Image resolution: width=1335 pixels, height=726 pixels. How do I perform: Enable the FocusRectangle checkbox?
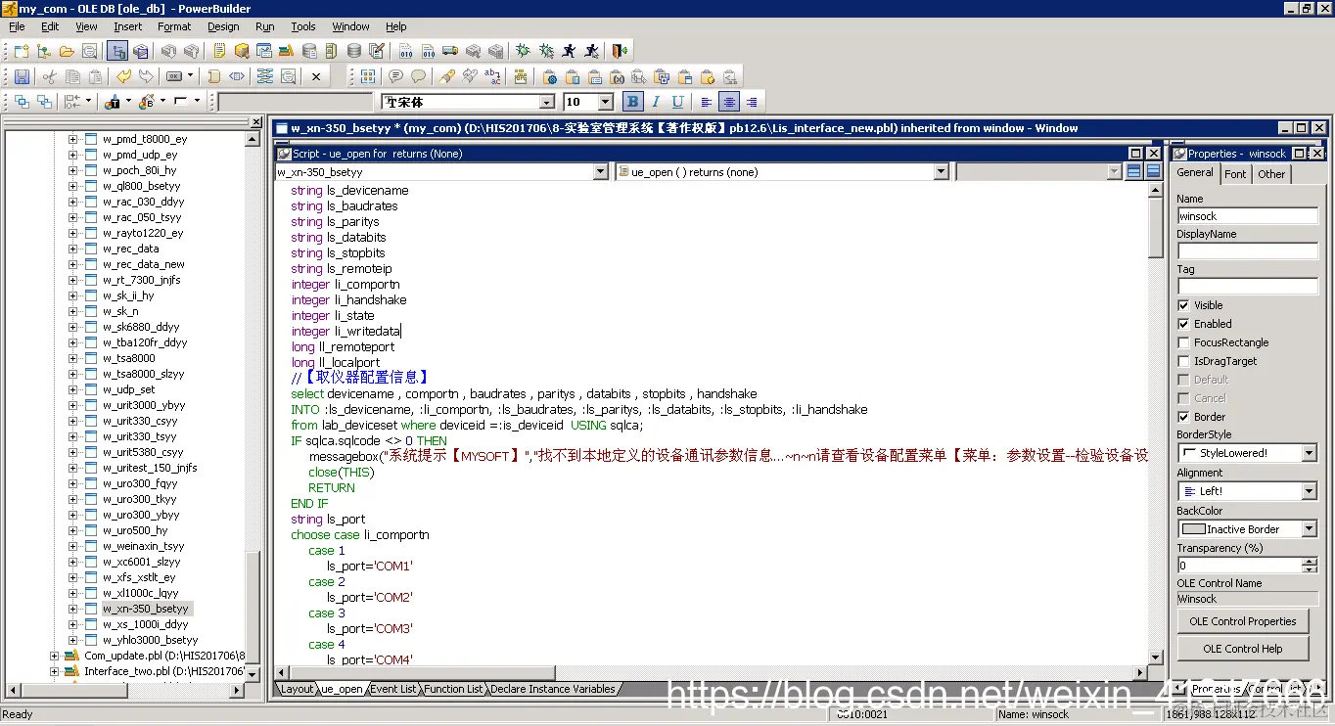tap(1183, 342)
